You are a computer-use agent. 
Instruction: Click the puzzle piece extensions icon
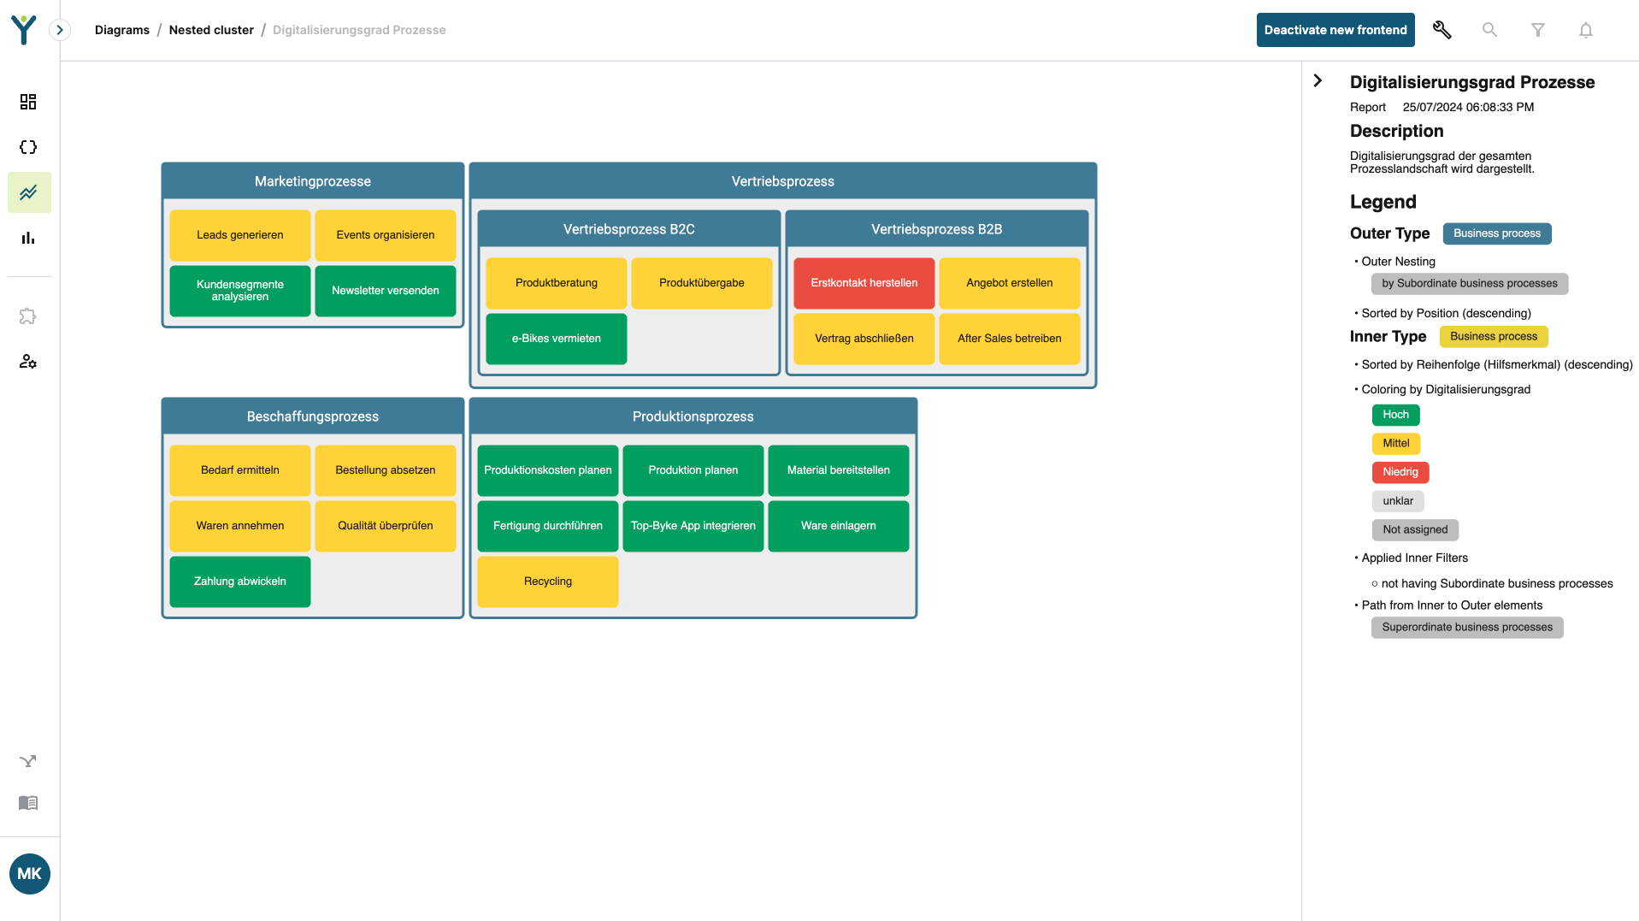point(28,316)
